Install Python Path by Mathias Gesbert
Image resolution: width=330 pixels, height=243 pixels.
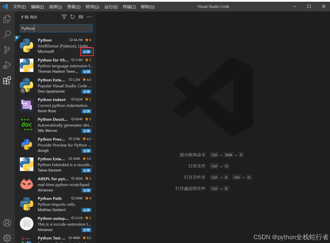(x=86, y=210)
